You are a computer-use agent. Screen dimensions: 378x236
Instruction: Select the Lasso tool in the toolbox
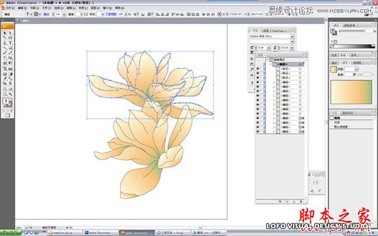click(10, 38)
